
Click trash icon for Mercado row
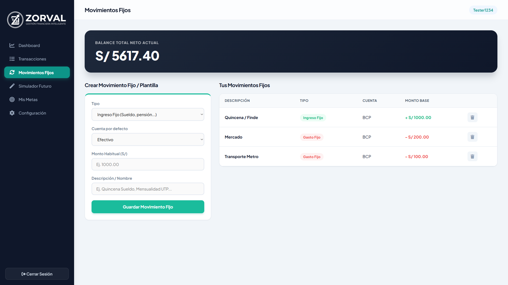point(472,137)
